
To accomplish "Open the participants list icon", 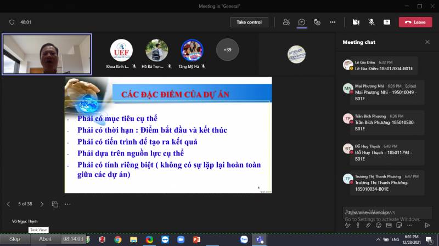I will [286, 22].
